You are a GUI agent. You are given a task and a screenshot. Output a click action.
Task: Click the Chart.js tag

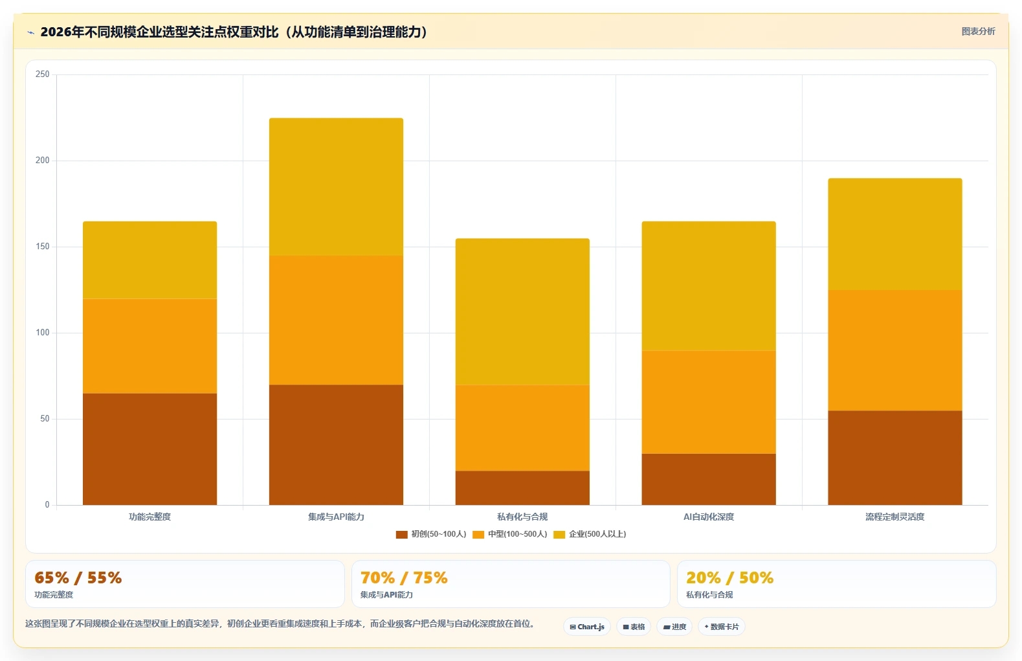(587, 627)
